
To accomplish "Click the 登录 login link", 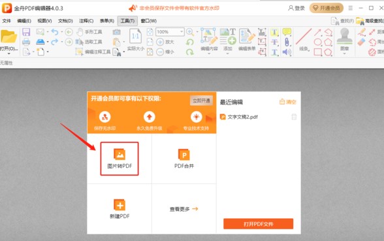I will [296, 8].
